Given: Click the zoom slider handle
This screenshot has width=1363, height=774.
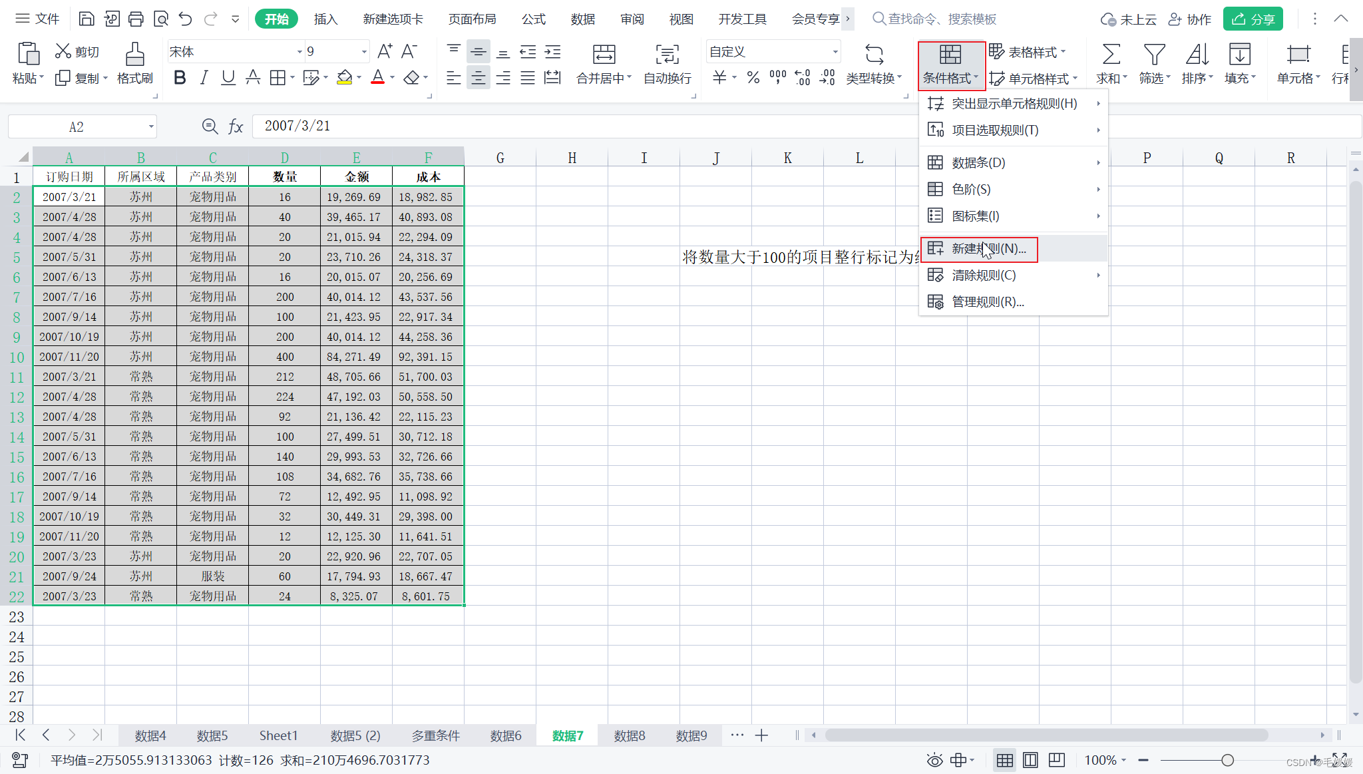Looking at the screenshot, I should coord(1227,760).
